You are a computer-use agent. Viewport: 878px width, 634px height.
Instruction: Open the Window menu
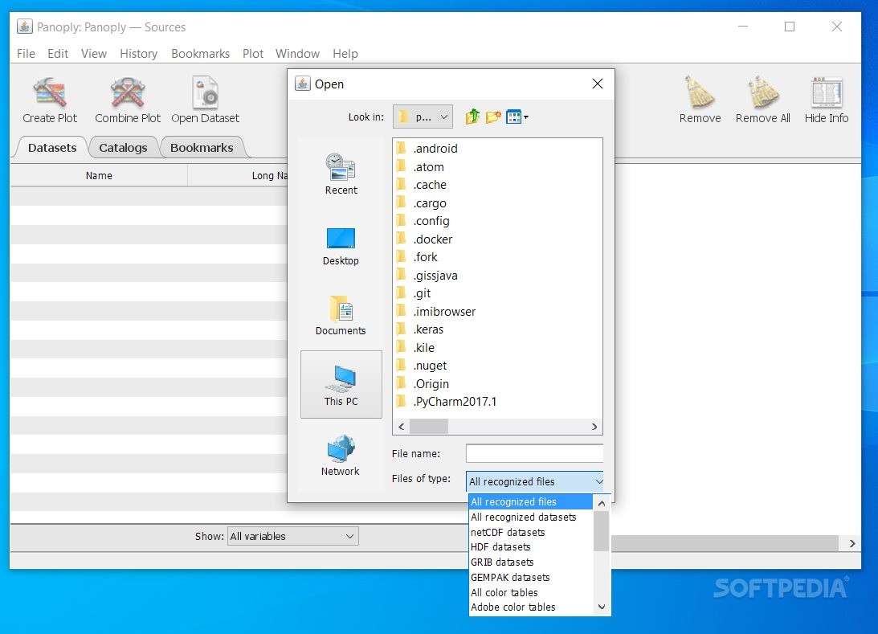pos(297,54)
